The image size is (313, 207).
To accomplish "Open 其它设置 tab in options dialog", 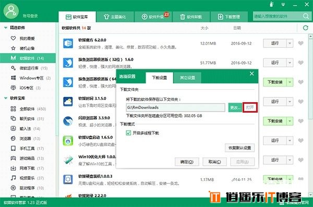I will click(x=187, y=78).
